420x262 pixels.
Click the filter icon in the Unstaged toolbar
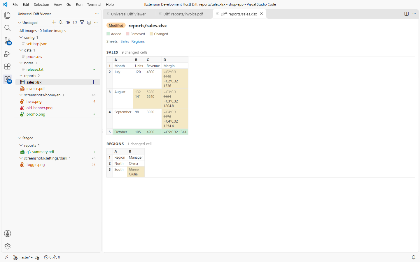coord(82,22)
